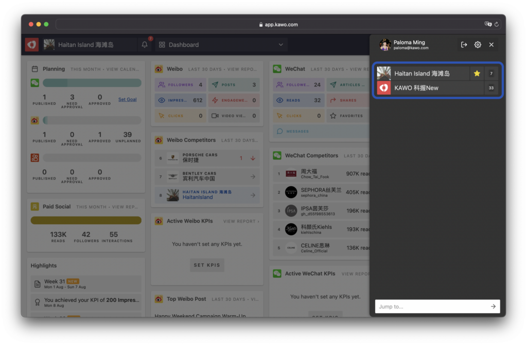The height and width of the screenshot is (345, 527).
Task: Click the Weibo card header icon
Action: [159, 69]
